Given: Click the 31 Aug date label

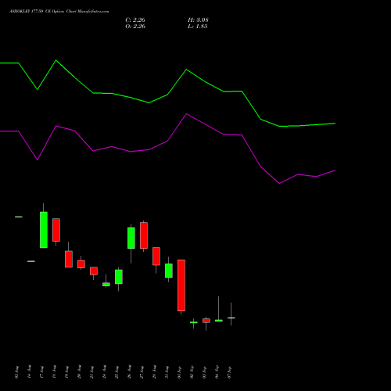Looking at the screenshot, I should 167,372.
